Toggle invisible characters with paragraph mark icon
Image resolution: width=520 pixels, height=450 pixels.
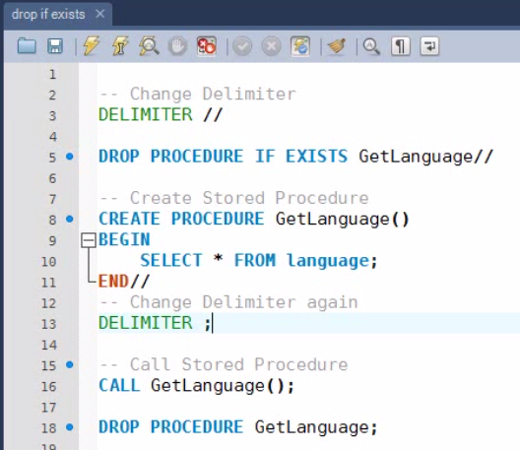coord(401,46)
